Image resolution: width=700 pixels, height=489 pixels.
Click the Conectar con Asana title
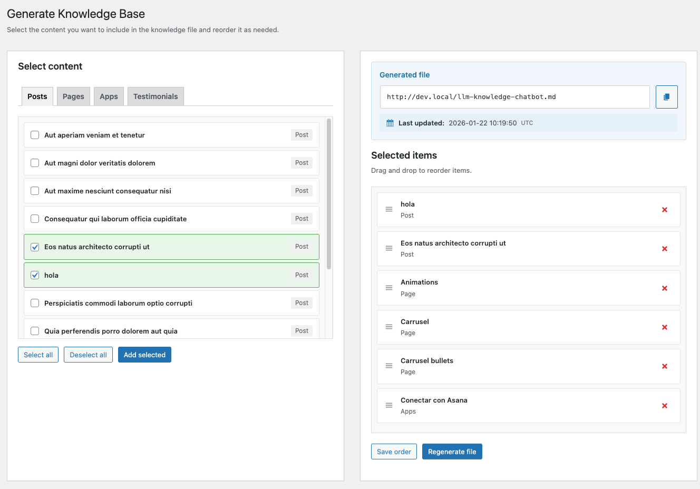(x=434, y=400)
